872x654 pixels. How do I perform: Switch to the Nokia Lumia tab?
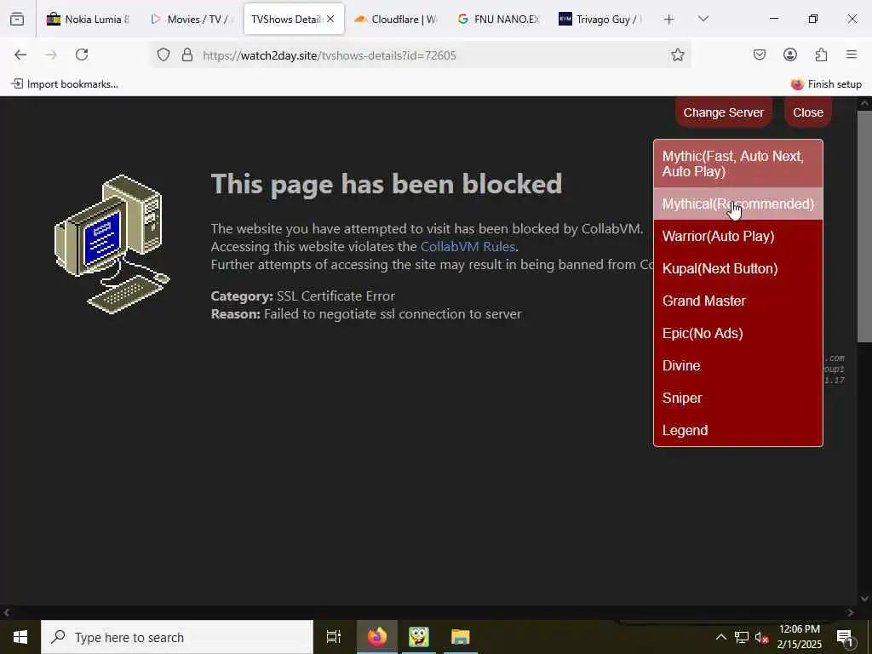(x=88, y=19)
